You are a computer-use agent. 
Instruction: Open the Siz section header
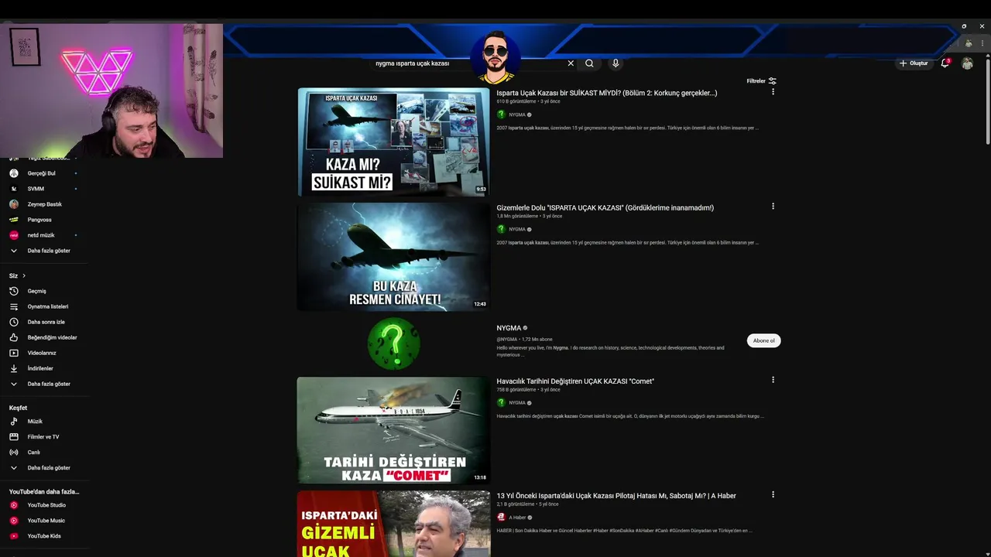tap(17, 275)
